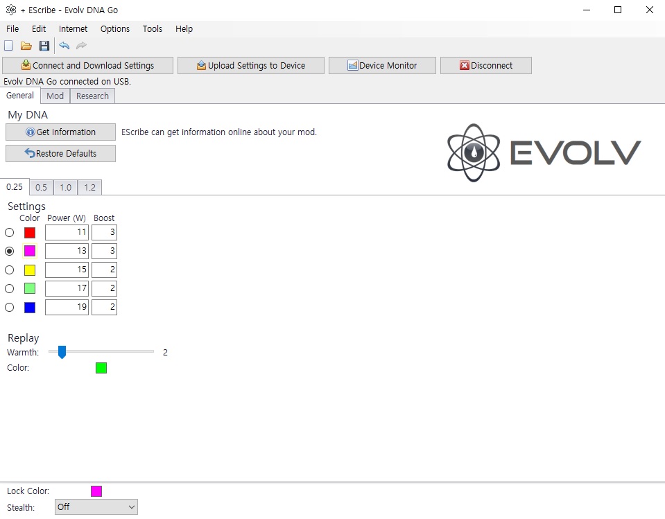Close the EScribe window
Screen dimensions: 665x519
click(x=649, y=10)
